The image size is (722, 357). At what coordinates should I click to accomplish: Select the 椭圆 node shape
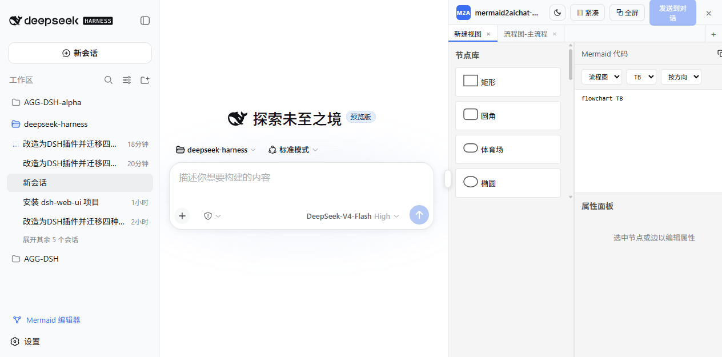click(x=508, y=183)
